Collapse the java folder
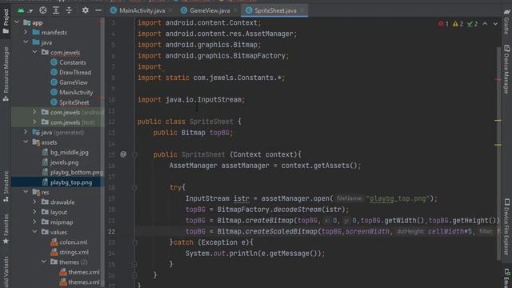Screen dimensions: 512x288 tap(26, 42)
